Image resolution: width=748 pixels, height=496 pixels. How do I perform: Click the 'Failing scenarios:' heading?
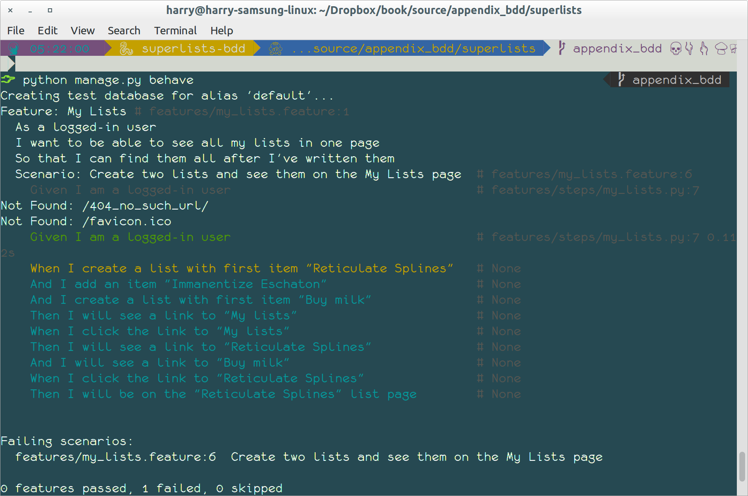67,441
